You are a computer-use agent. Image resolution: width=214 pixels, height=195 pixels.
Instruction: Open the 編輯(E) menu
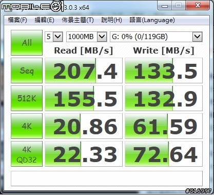(44, 20)
